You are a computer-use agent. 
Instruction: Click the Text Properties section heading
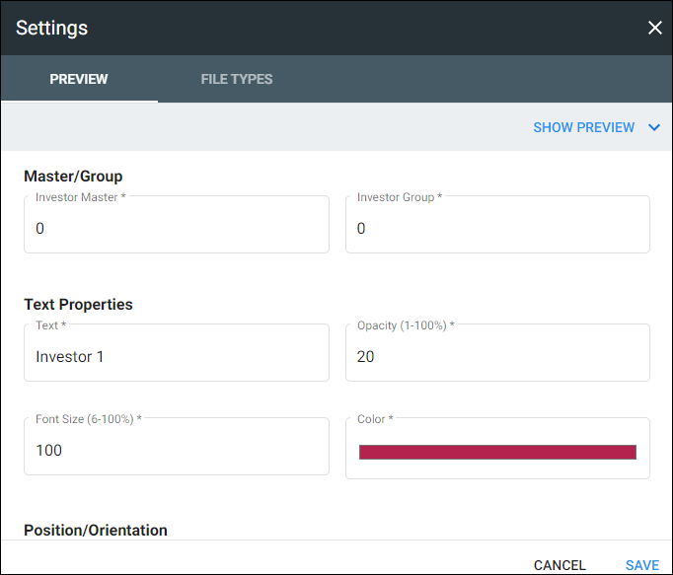click(78, 305)
